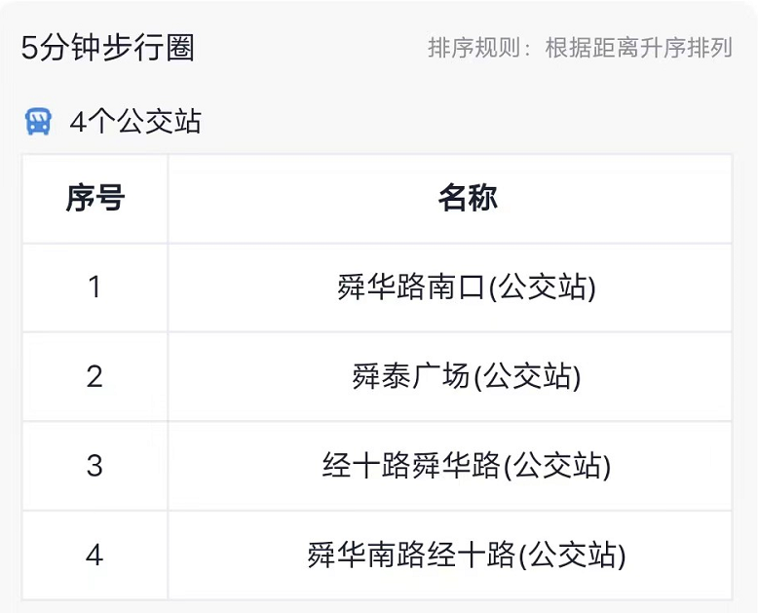The height and width of the screenshot is (613, 758).
Task: Select row number 3 cell
Action: (95, 466)
